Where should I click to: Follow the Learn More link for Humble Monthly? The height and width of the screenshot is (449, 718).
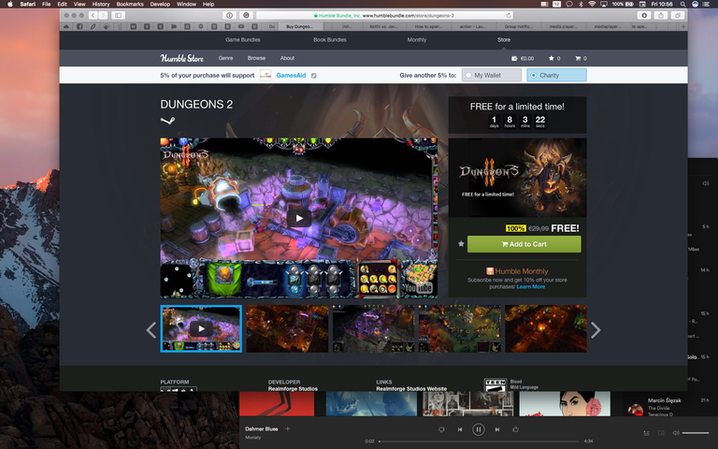click(530, 287)
